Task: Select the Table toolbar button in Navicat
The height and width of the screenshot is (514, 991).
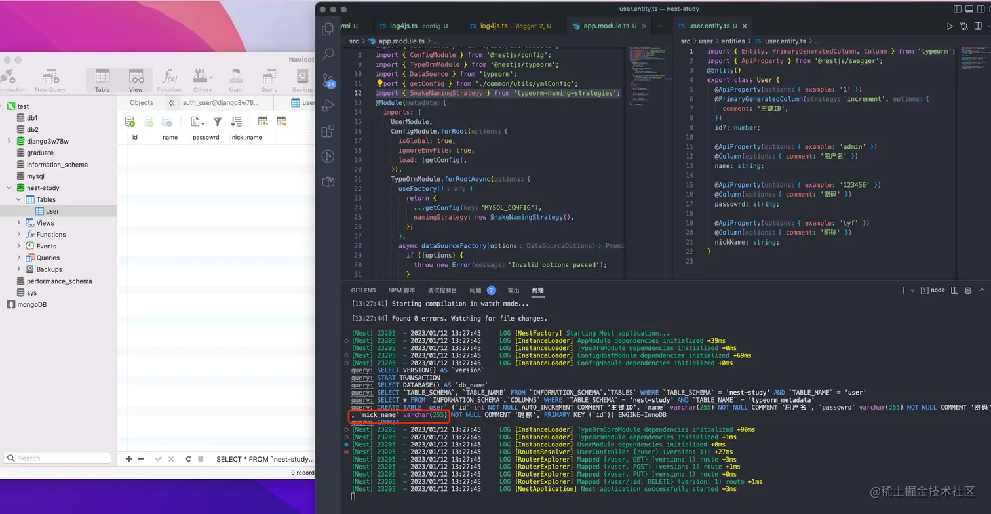Action: coord(102,81)
